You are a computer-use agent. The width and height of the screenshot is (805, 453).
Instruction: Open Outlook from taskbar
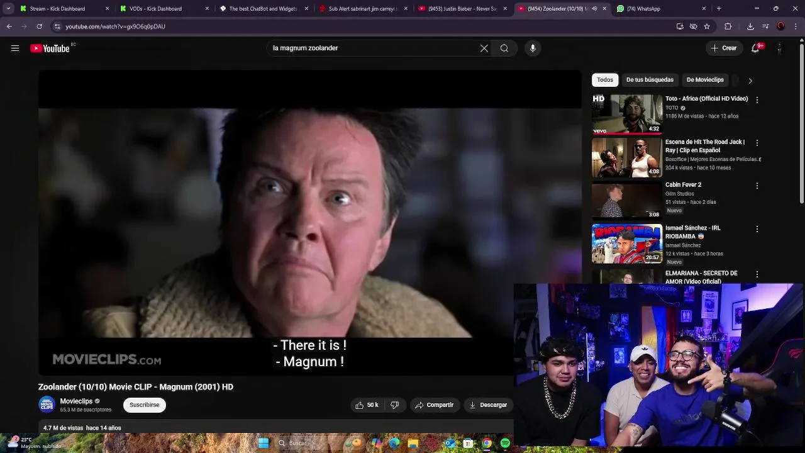[x=450, y=444]
